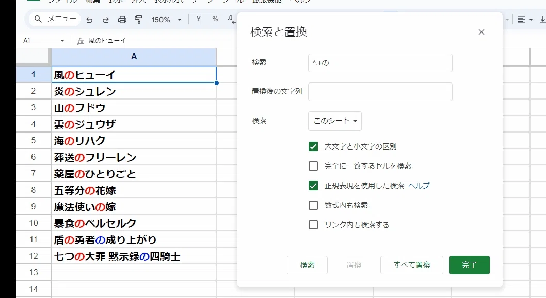Click the fx formula icon
Image resolution: width=546 pixels, height=298 pixels.
[81, 41]
